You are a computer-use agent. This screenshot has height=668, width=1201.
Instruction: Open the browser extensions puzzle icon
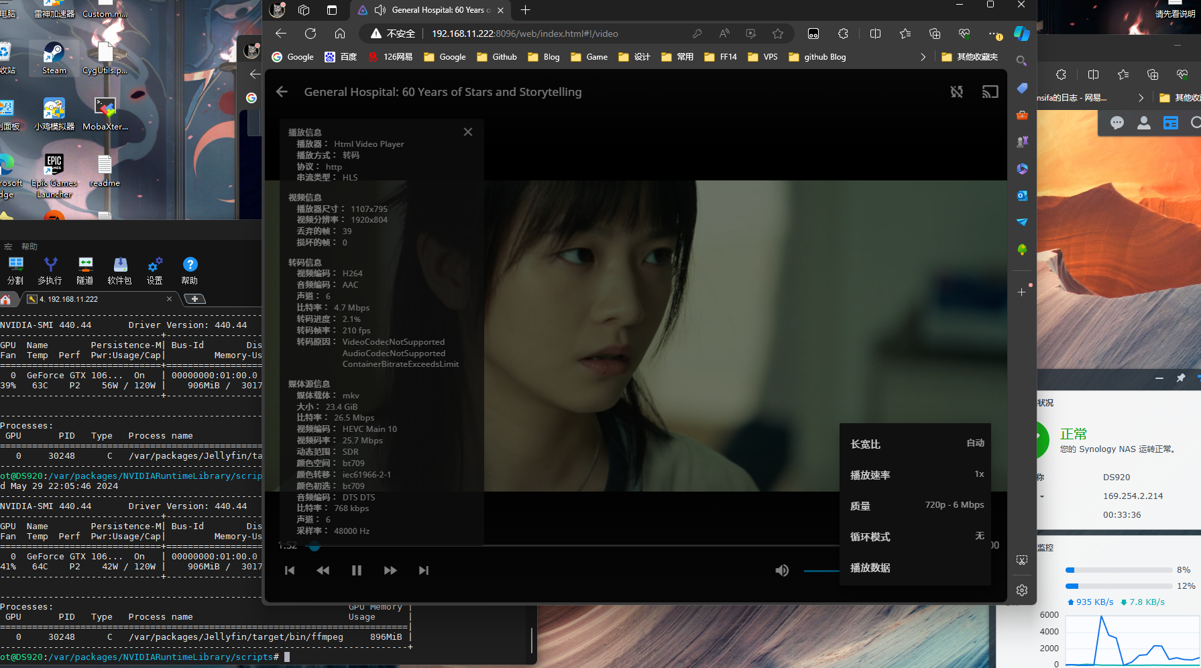(x=843, y=34)
